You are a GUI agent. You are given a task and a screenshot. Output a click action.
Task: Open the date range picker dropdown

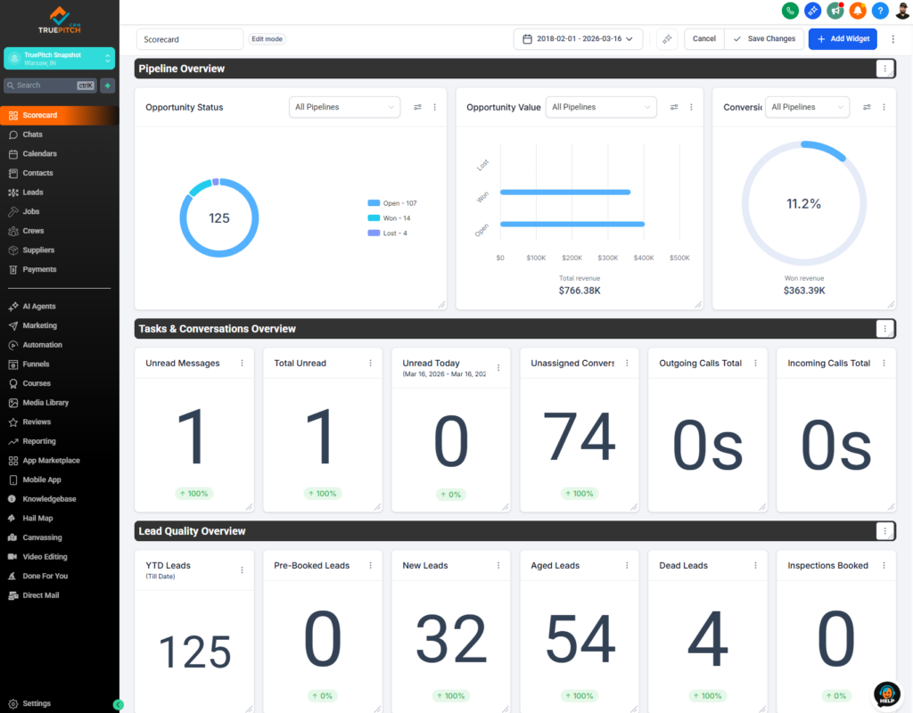578,39
